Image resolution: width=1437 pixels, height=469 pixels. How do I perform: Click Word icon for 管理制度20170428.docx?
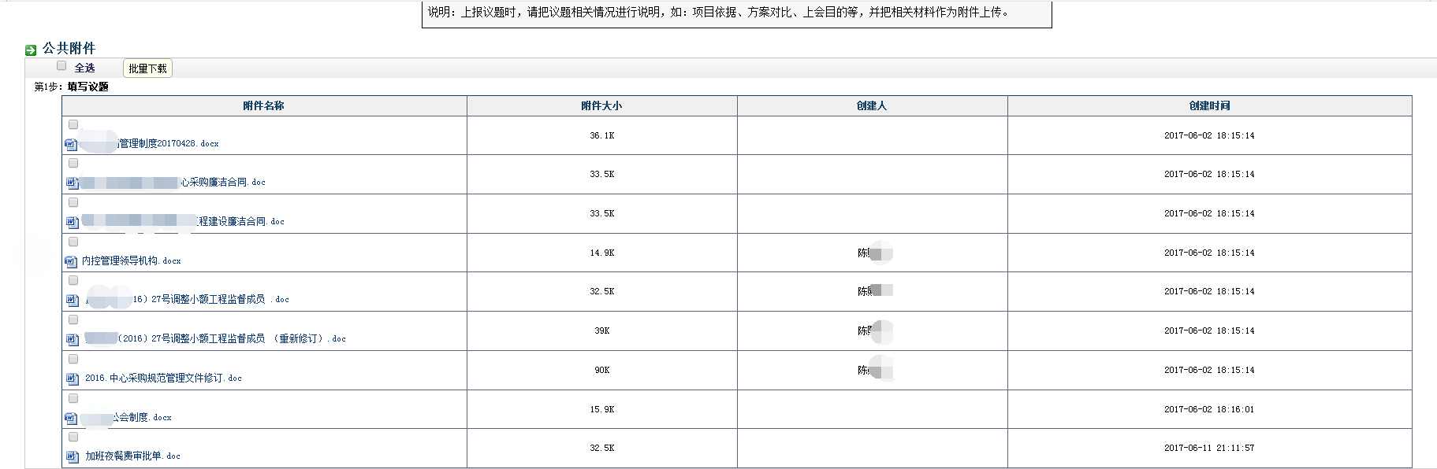coord(72,144)
